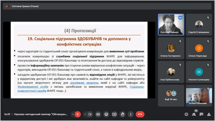The height and width of the screenshot is (121, 215).
Task: Raise hand using the hand icon
Action: coord(123,114)
